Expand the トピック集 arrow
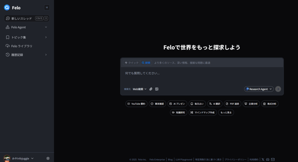The height and width of the screenshot is (162, 298). coord(46,37)
